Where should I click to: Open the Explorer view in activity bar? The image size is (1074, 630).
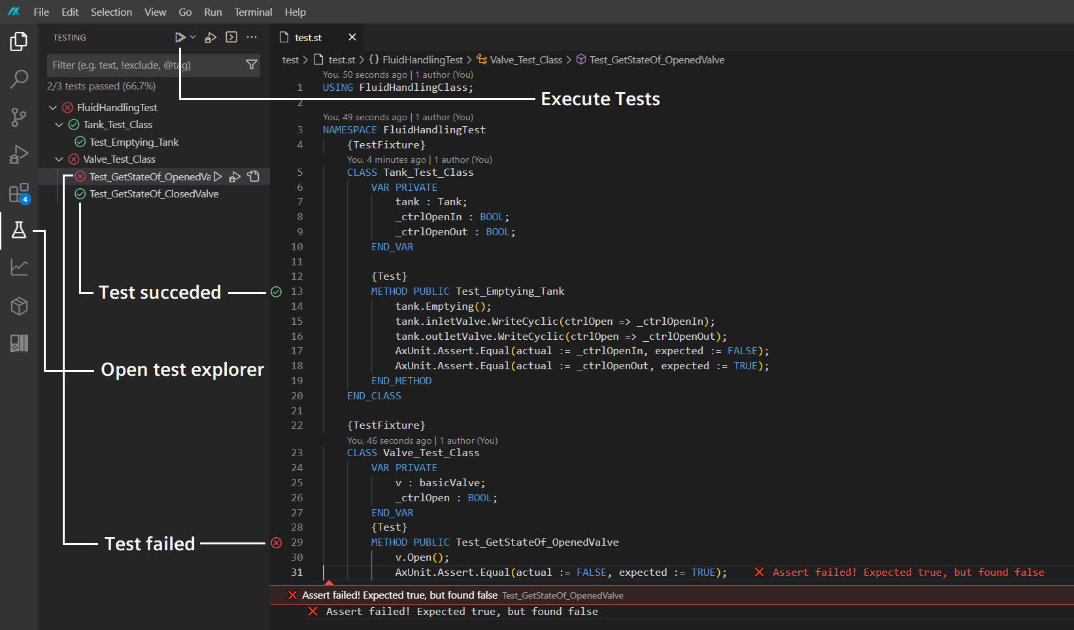[x=19, y=42]
